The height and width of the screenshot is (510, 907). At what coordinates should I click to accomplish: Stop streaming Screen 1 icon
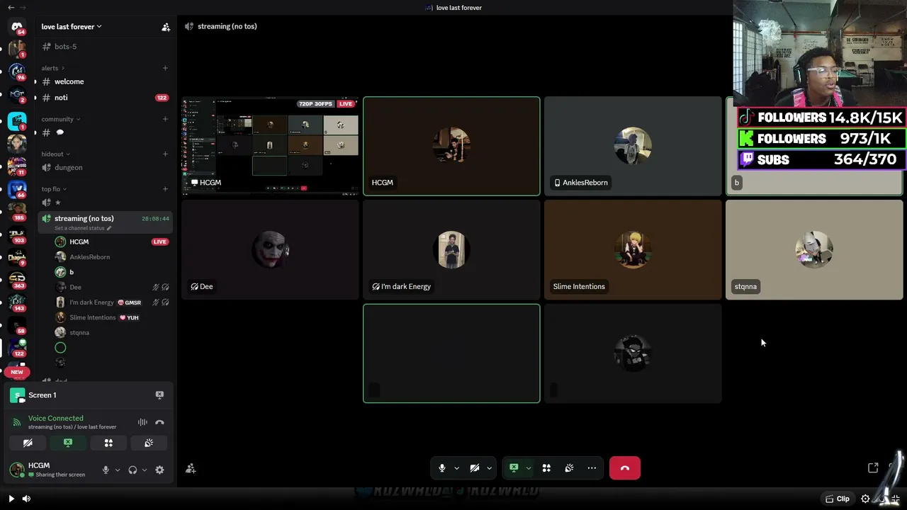159,395
